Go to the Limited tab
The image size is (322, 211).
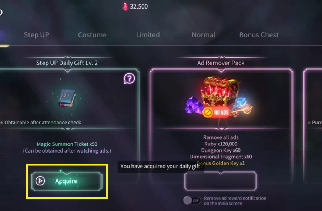148,35
